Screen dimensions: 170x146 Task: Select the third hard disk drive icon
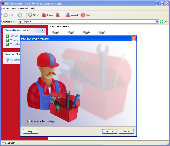86,32
